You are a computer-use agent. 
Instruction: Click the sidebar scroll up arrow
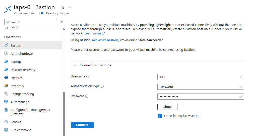(64, 29)
